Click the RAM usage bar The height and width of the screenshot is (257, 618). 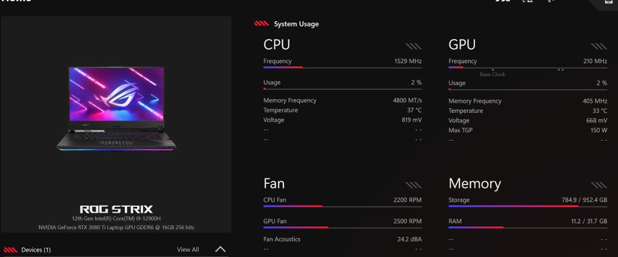click(527, 227)
